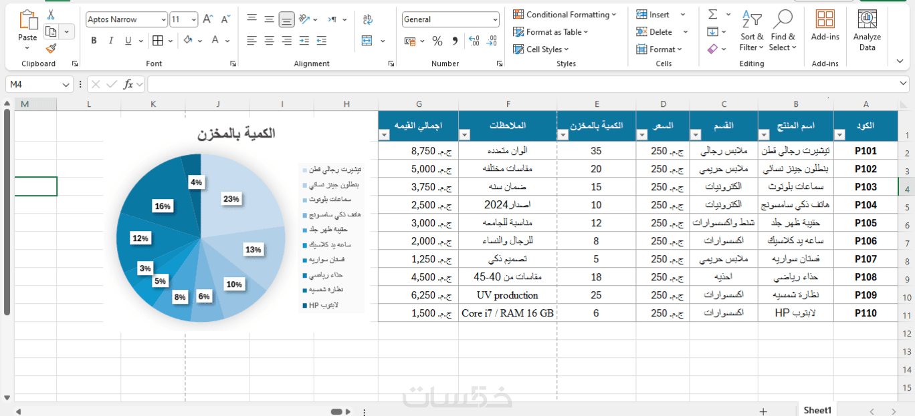Select cell with UV production
The image size is (915, 416).
pos(508,295)
